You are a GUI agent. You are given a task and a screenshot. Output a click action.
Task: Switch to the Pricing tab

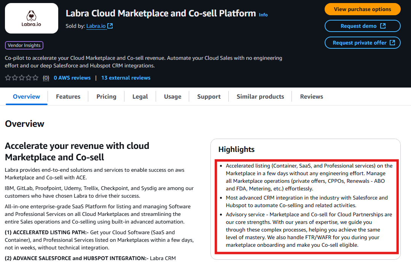click(x=106, y=96)
